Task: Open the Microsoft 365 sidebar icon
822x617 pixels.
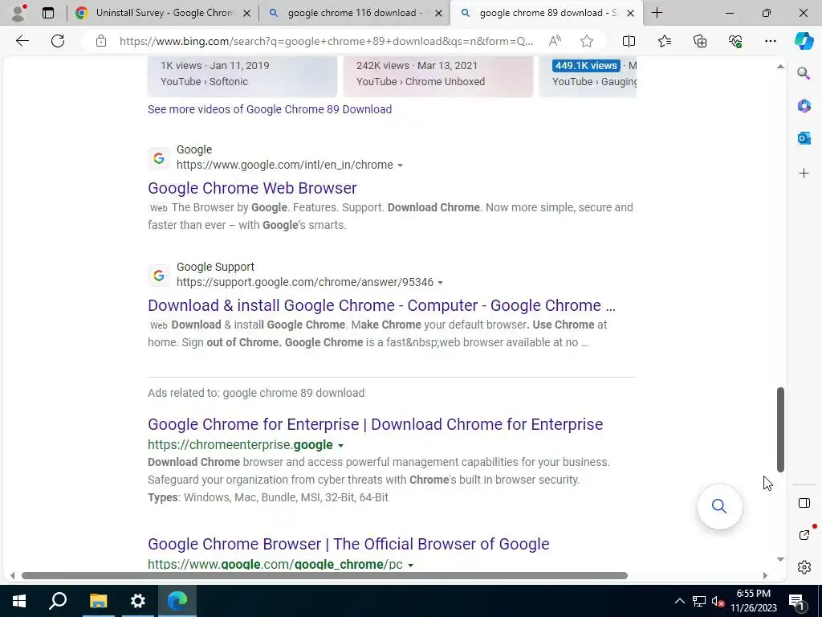Action: click(x=804, y=106)
